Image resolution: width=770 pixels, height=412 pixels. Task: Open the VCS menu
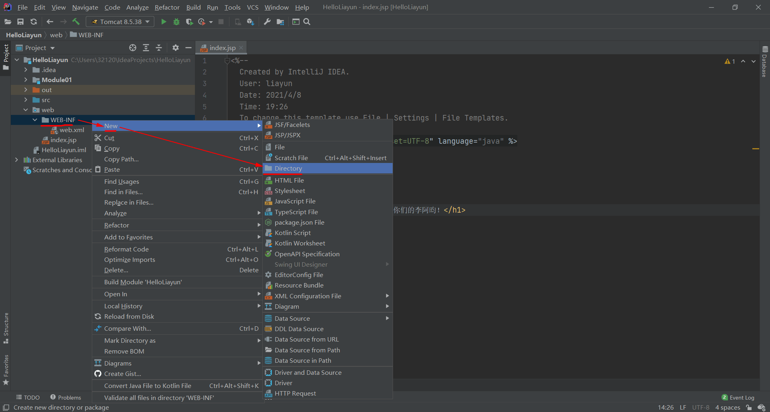(x=253, y=7)
